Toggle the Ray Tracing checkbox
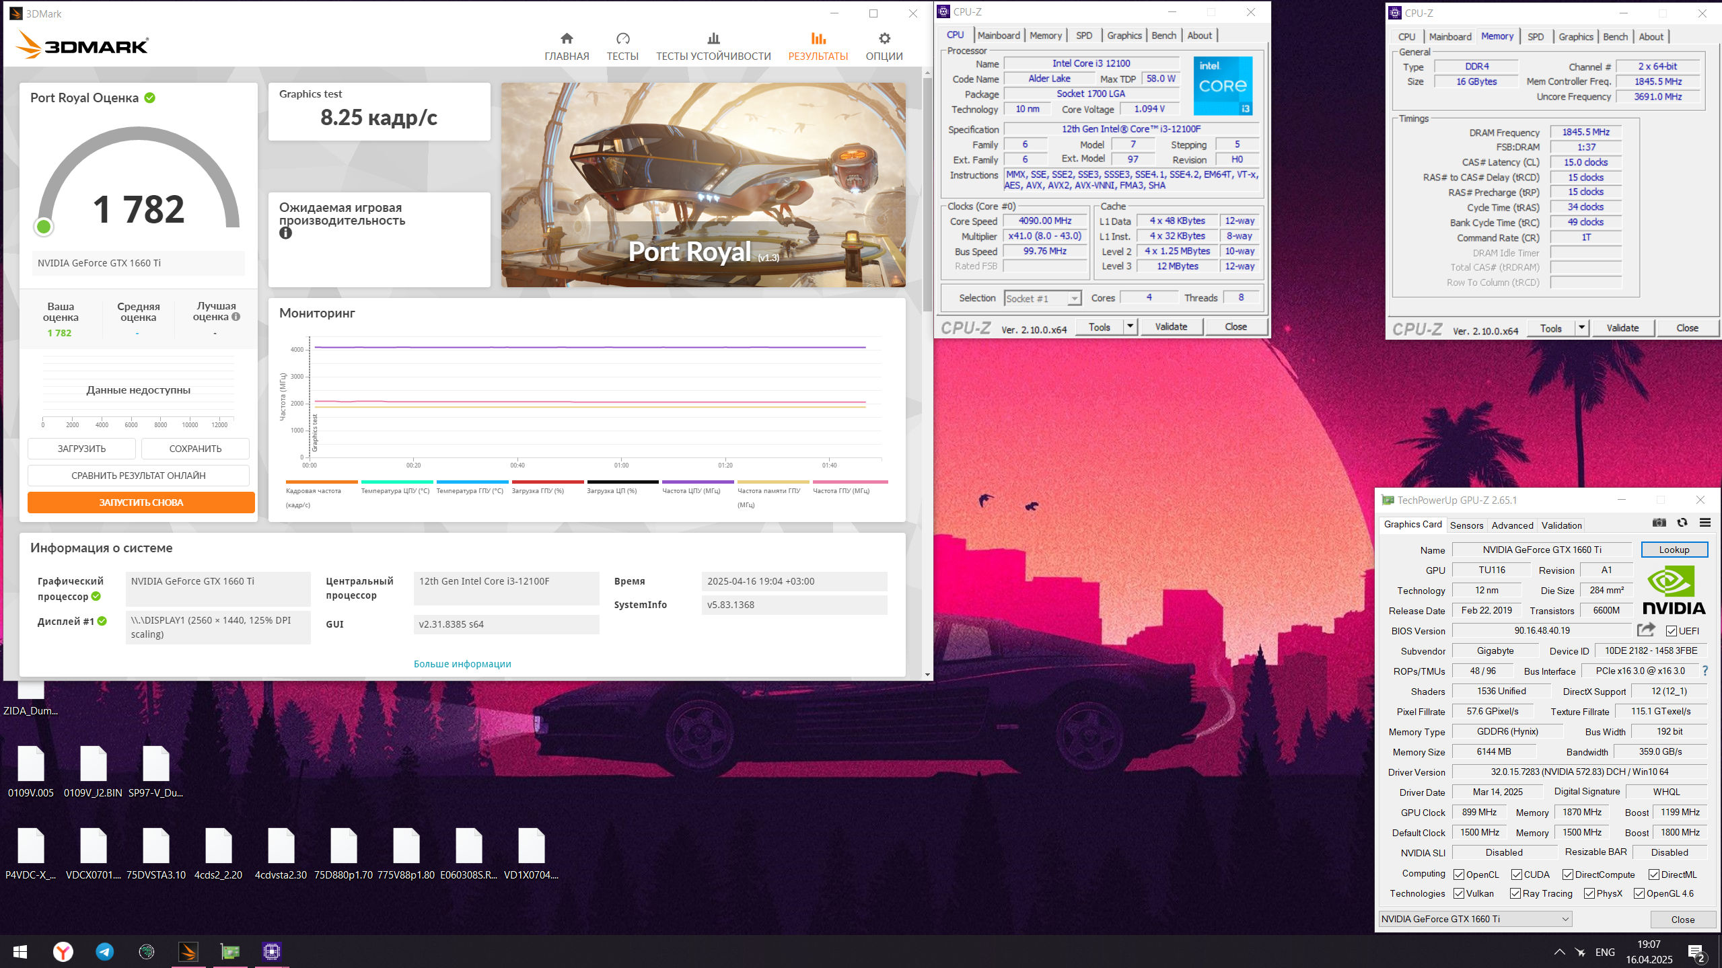The width and height of the screenshot is (1722, 968). (x=1515, y=893)
